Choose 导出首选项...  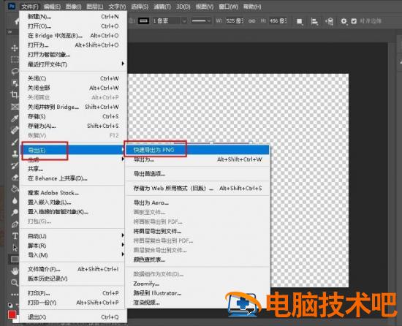pos(197,174)
